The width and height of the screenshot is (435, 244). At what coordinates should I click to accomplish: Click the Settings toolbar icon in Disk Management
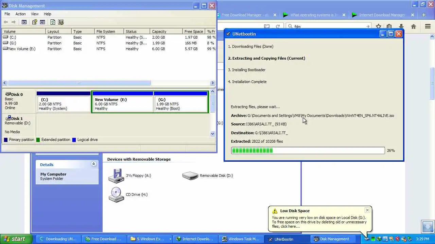click(61, 22)
